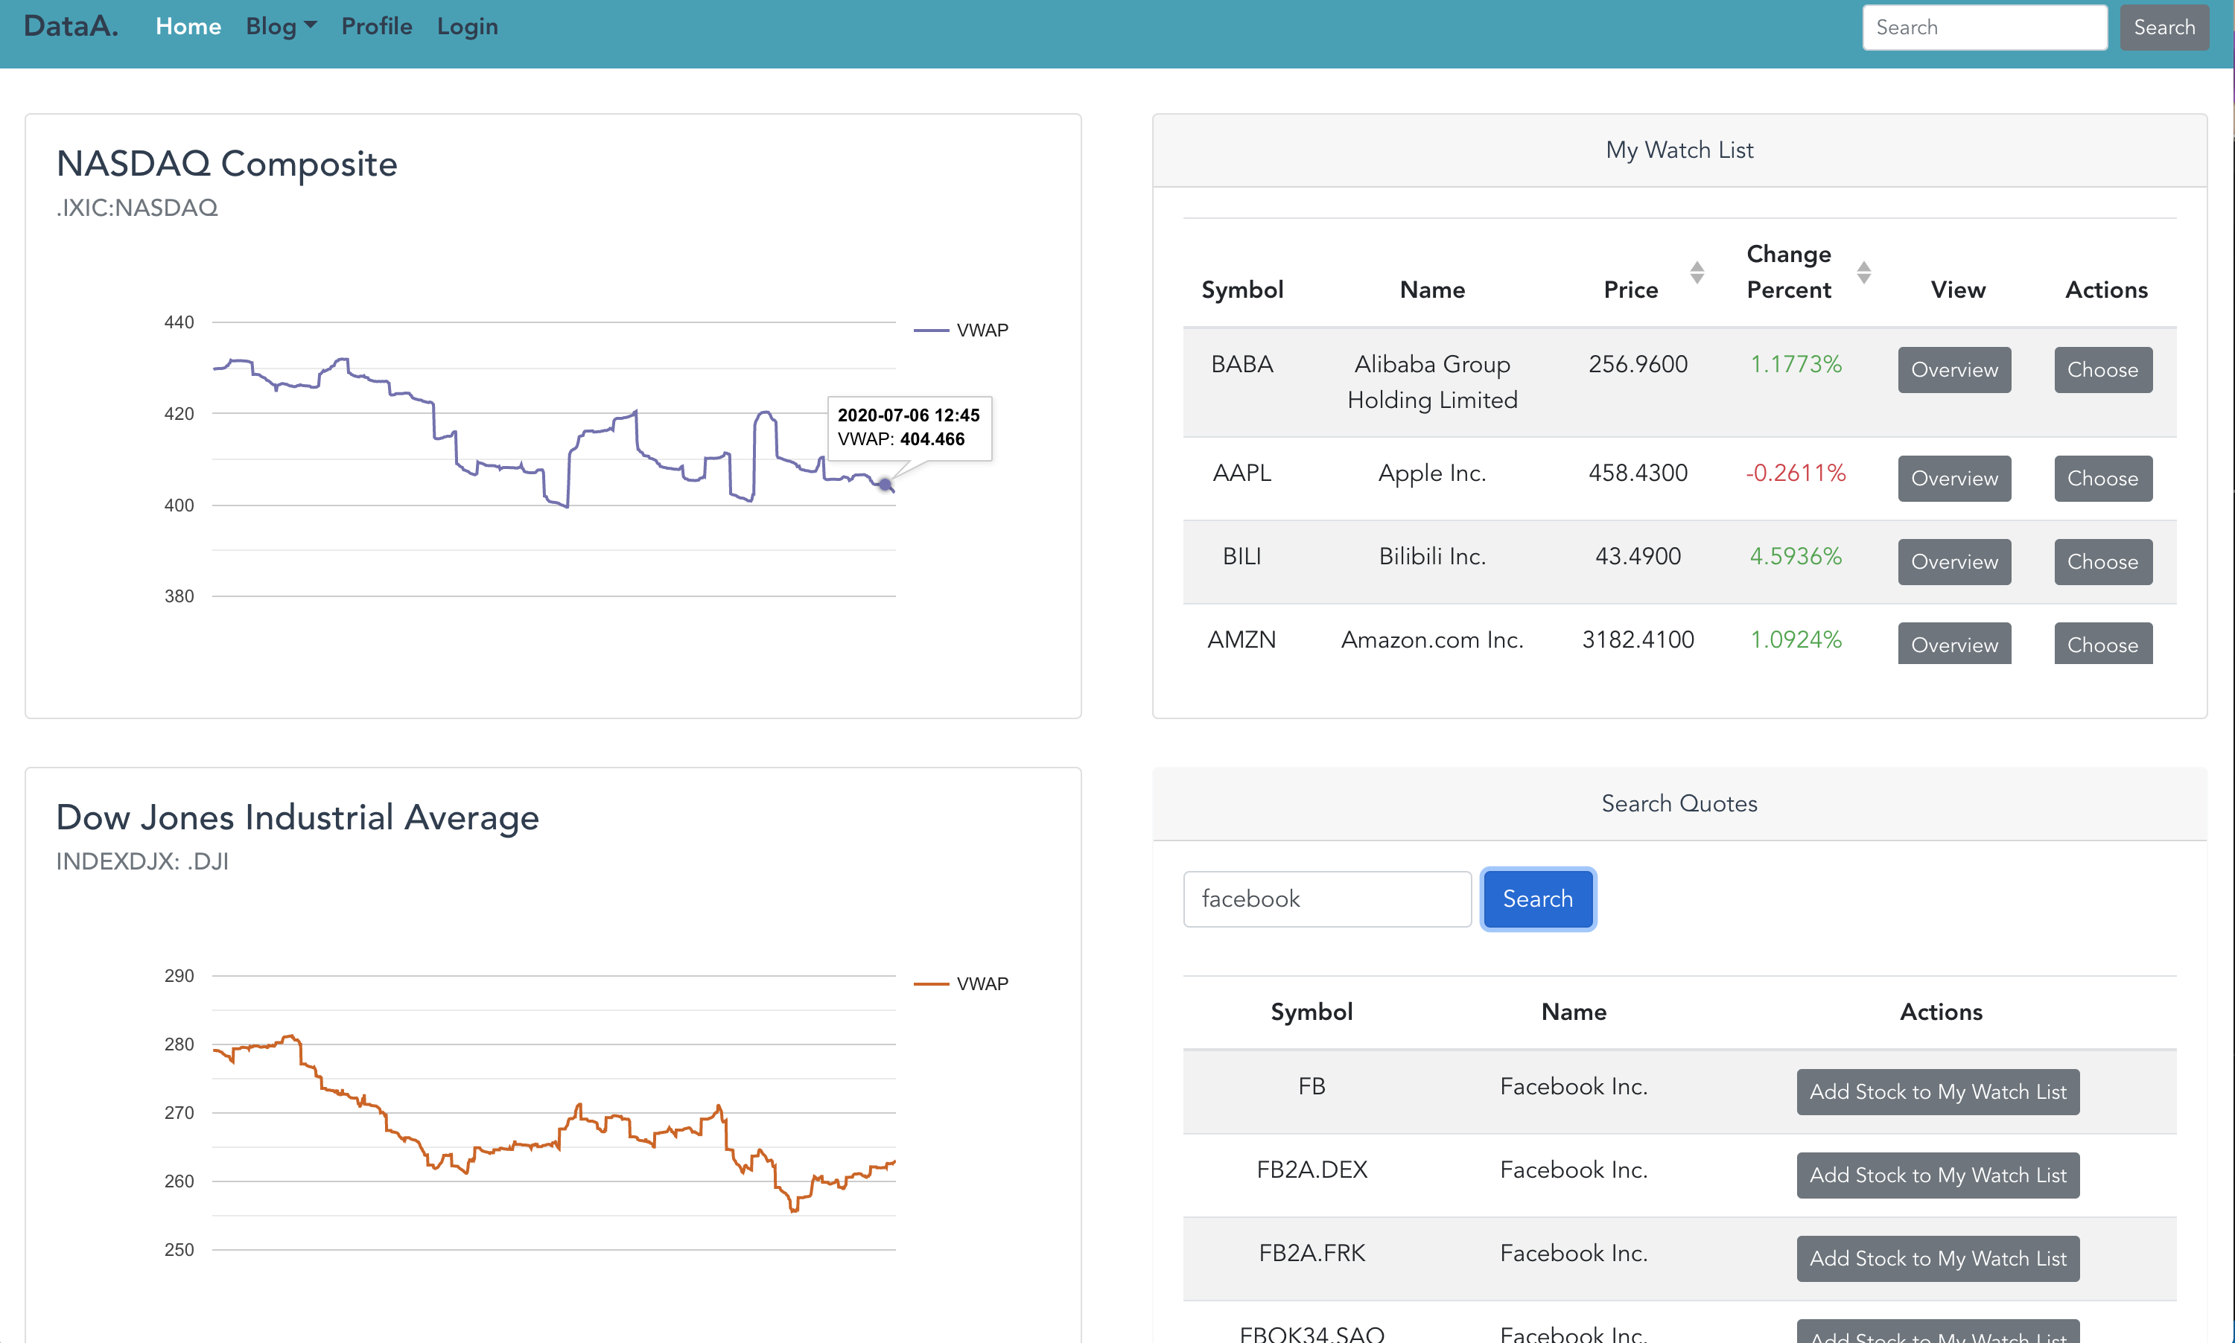Viewport: 2235px width, 1343px height.
Task: Choose the BABA stock
Action: point(2103,369)
